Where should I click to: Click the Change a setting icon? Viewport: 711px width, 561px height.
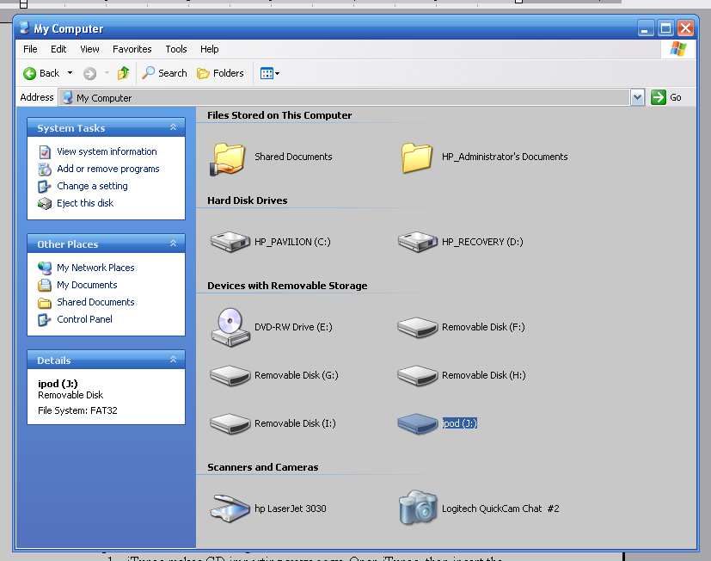click(x=45, y=187)
